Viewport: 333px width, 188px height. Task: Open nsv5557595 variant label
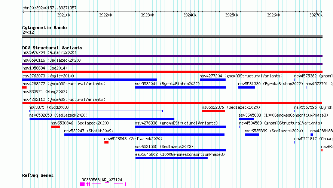coord(314,107)
